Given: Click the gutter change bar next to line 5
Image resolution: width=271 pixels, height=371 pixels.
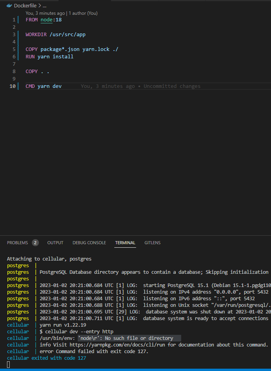Looking at the screenshot, I should [19, 49].
